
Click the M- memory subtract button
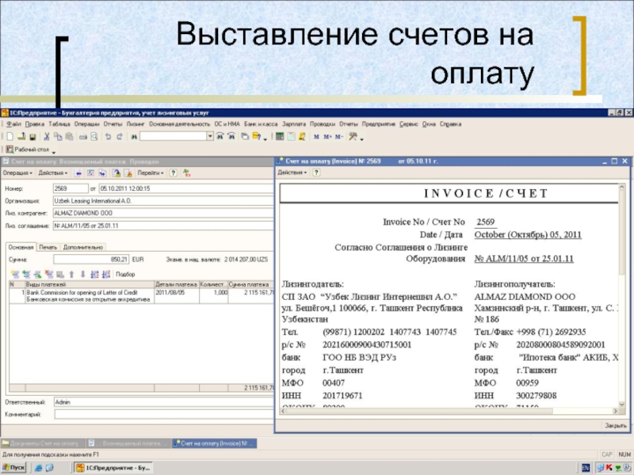(x=339, y=137)
